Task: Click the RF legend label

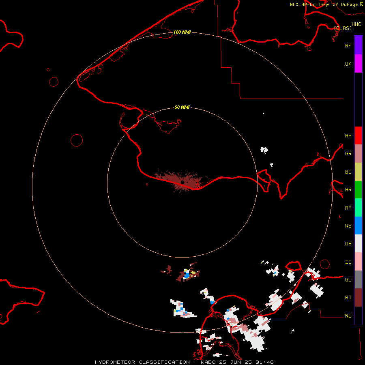Action: (348, 45)
